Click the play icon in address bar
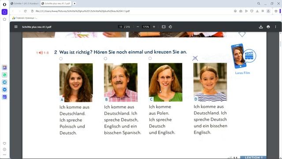 pos(246,11)
